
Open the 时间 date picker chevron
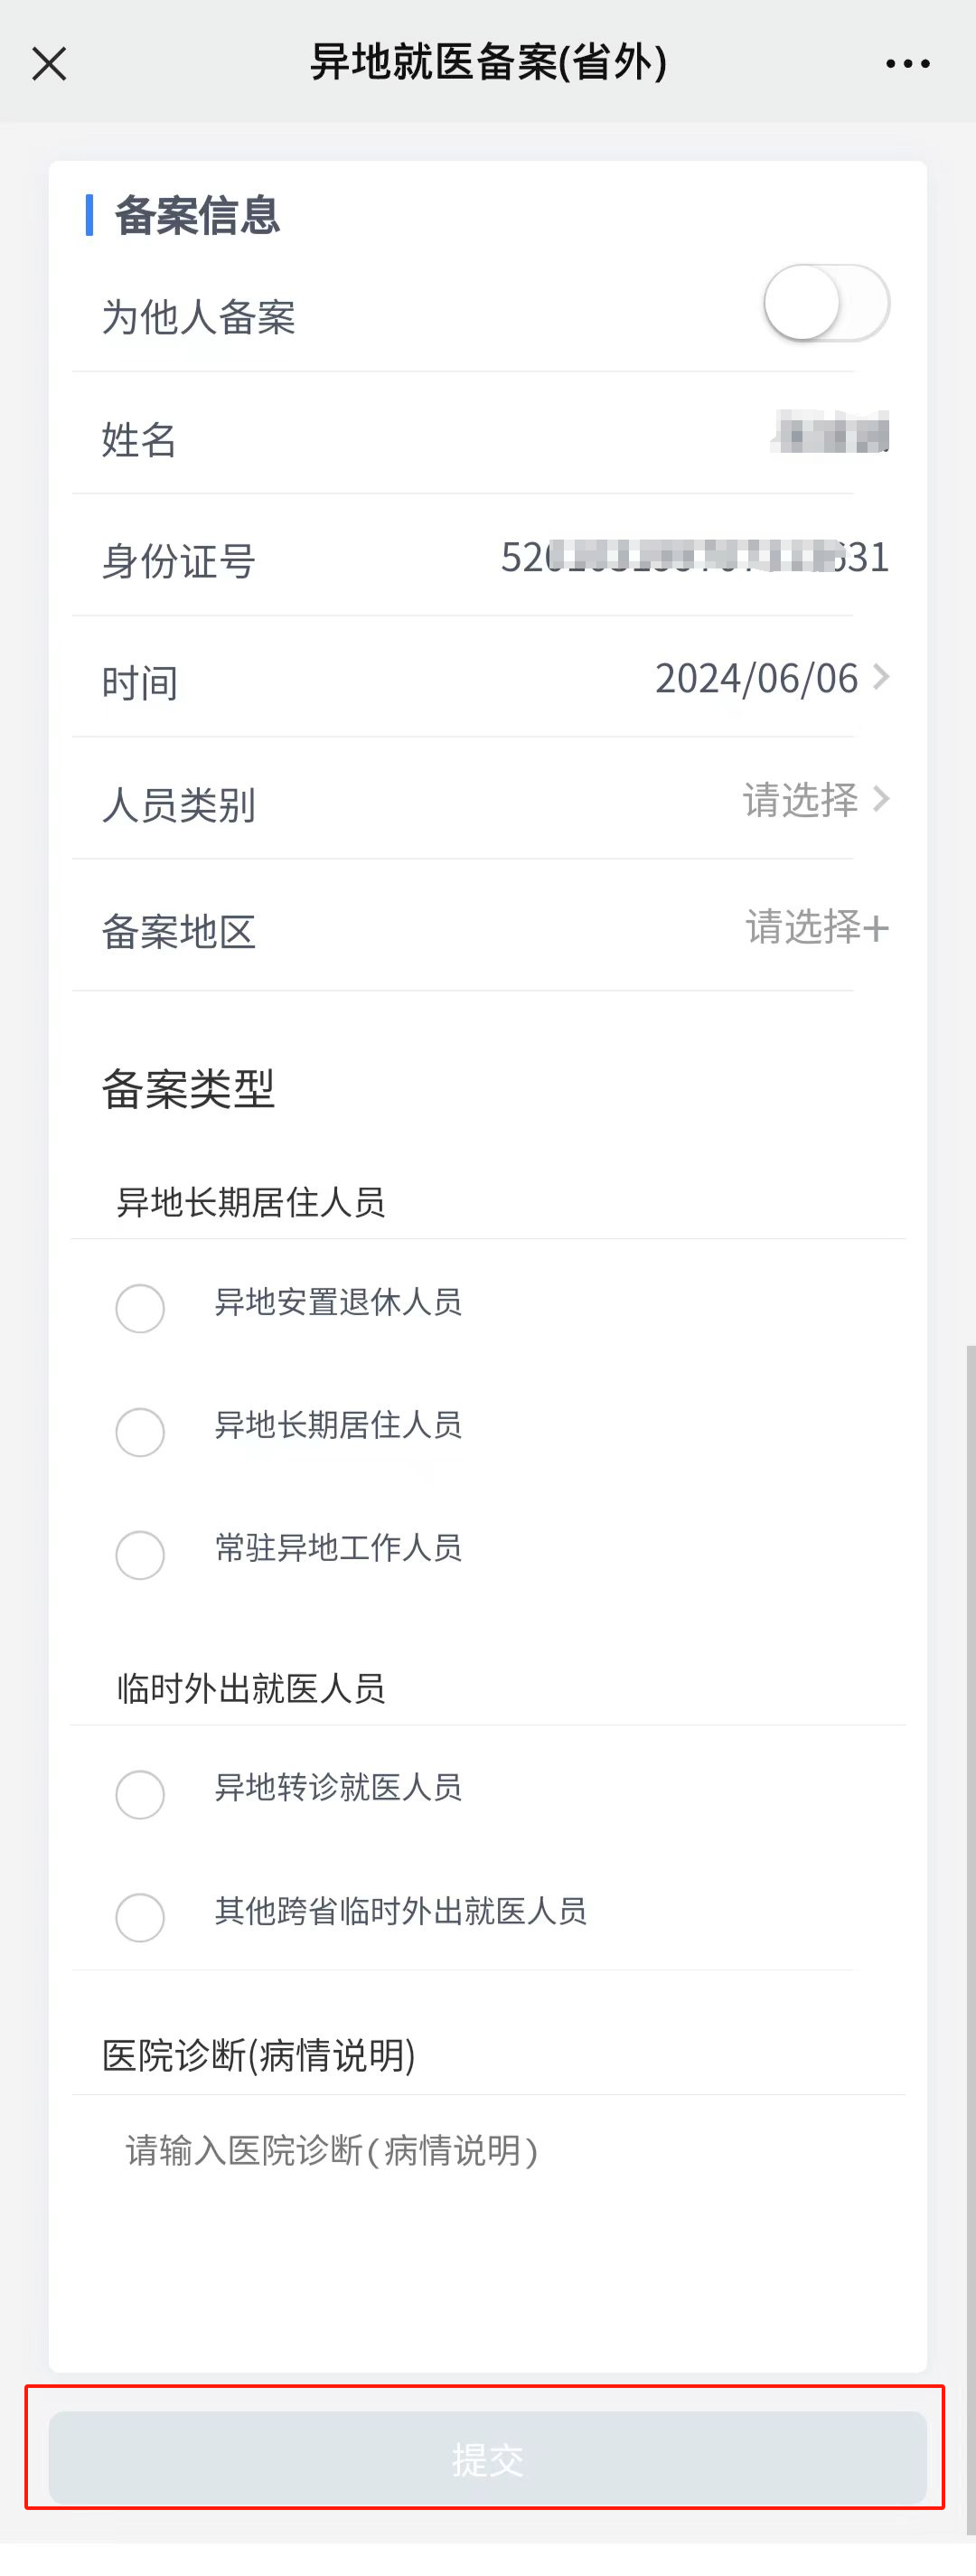(x=881, y=677)
